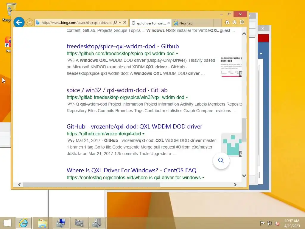Click the computer monitor taskbar icon
305x229 pixels.
pyautogui.click(x=61, y=223)
